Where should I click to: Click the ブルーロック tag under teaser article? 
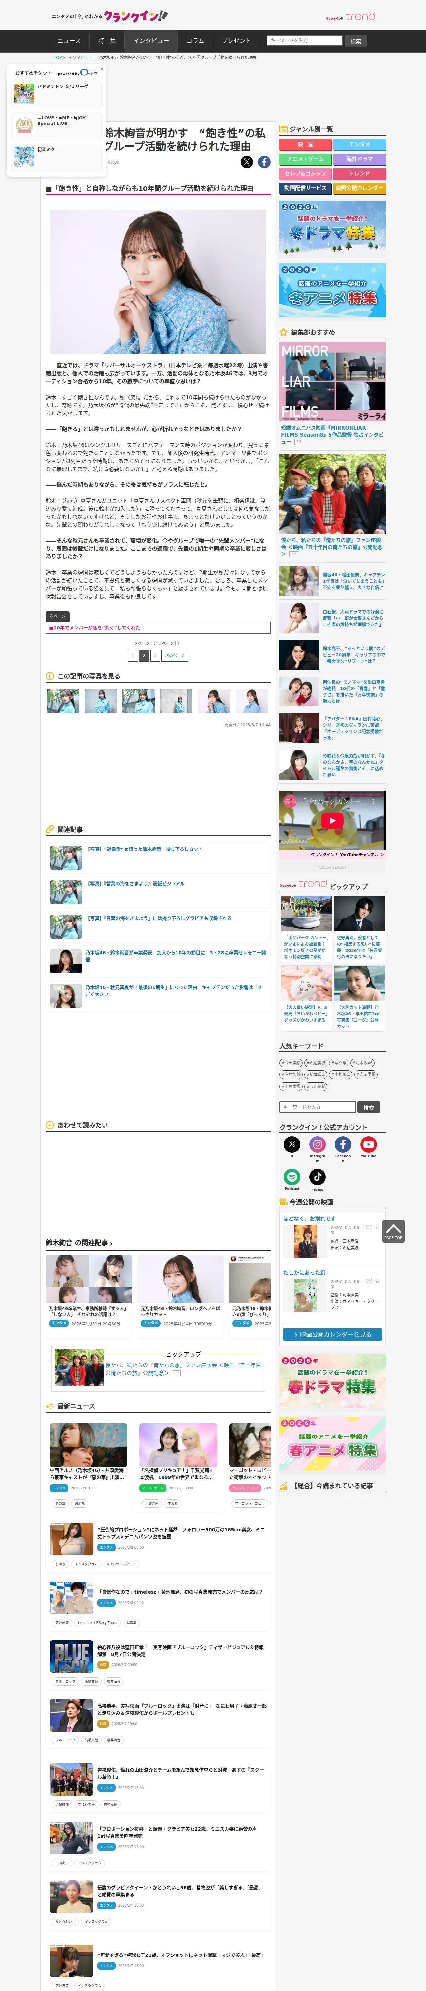click(65, 1681)
